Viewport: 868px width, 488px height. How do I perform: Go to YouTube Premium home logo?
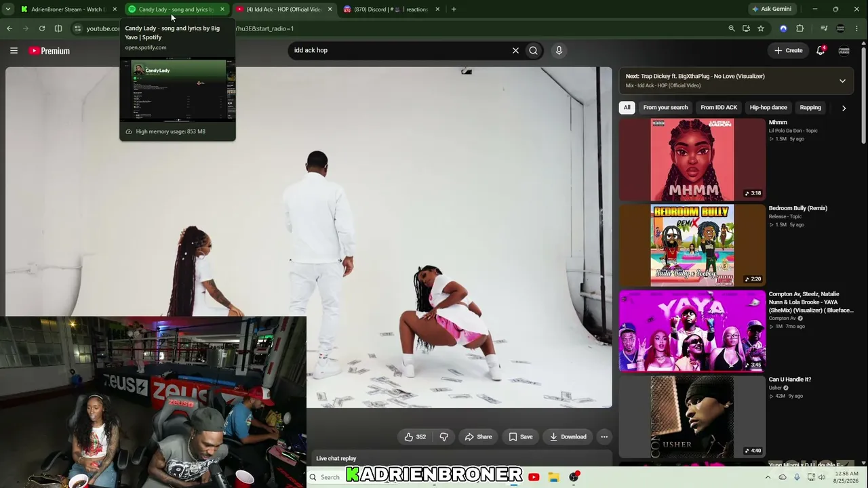(x=50, y=51)
